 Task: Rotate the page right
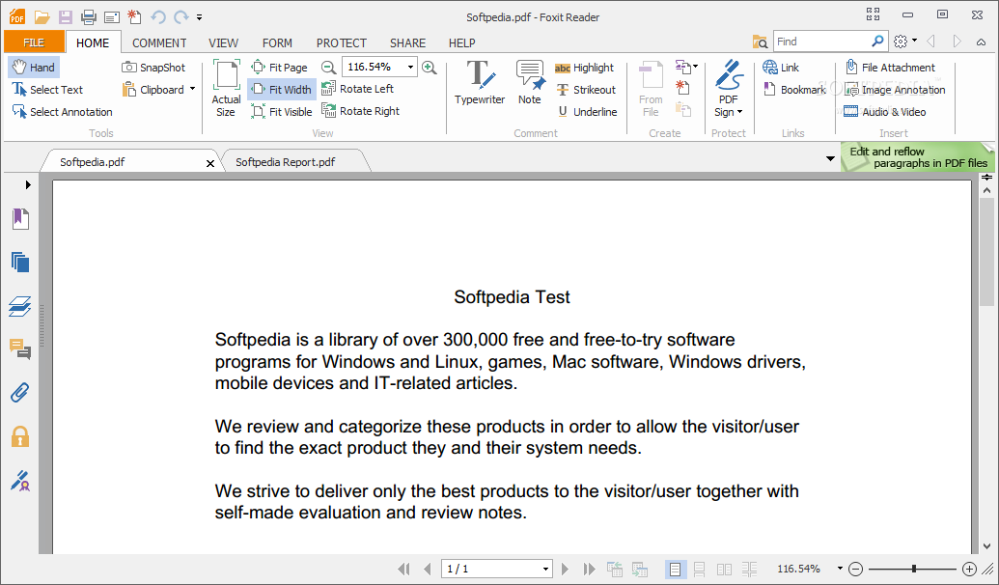click(361, 112)
